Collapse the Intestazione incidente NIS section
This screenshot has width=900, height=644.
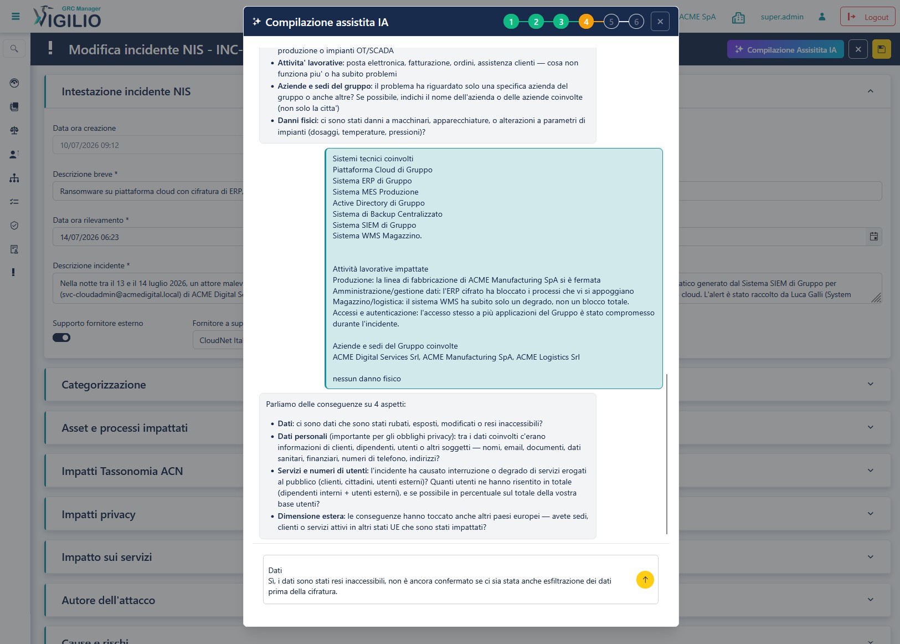(870, 91)
